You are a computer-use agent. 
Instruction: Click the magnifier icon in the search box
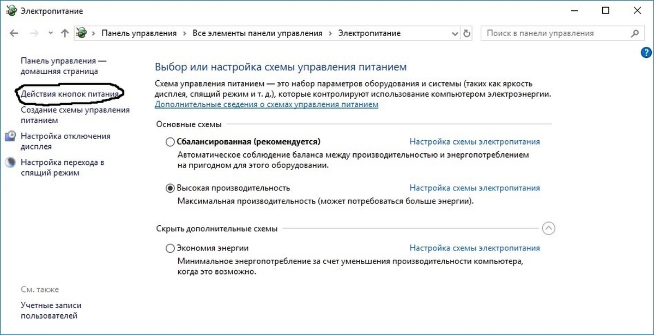pyautogui.click(x=636, y=33)
